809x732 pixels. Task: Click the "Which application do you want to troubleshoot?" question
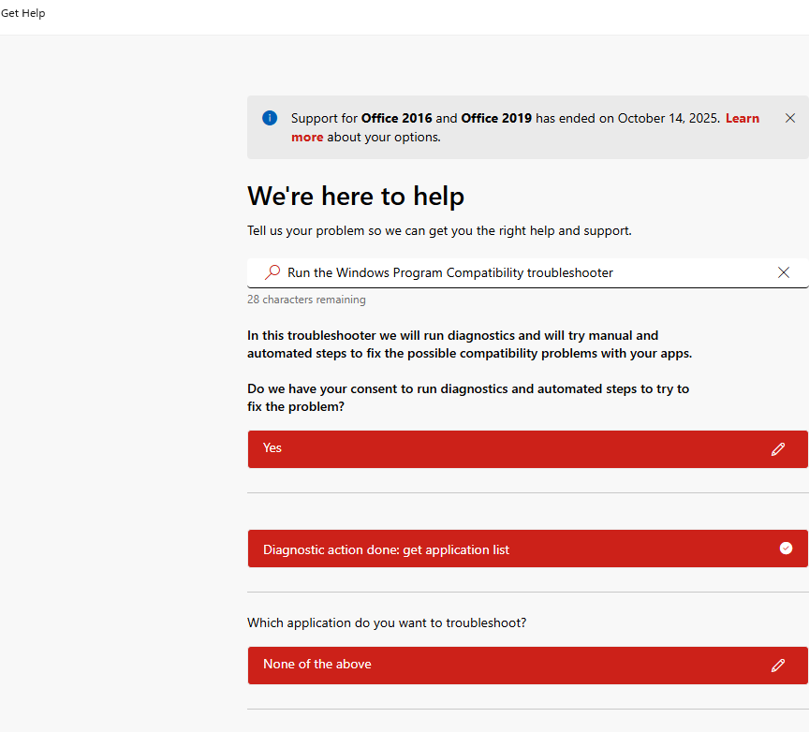387,622
